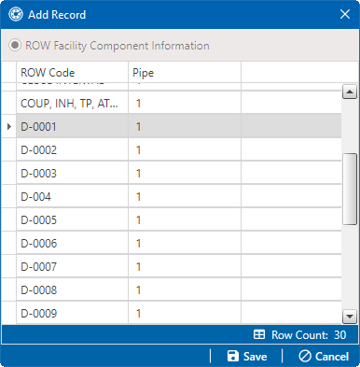Select the COUP, INH, TP, AT... row cell
This screenshot has width=360, height=367.
click(72, 103)
